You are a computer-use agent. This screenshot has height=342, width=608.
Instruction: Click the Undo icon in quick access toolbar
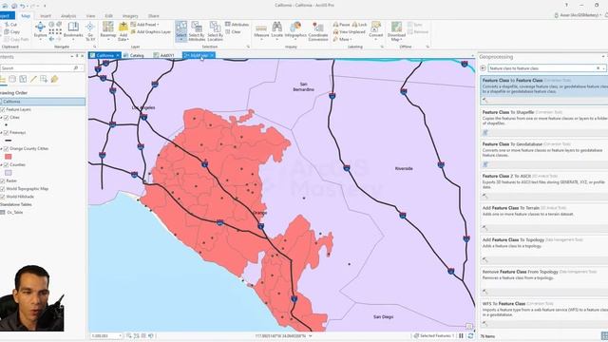[x=23, y=6]
